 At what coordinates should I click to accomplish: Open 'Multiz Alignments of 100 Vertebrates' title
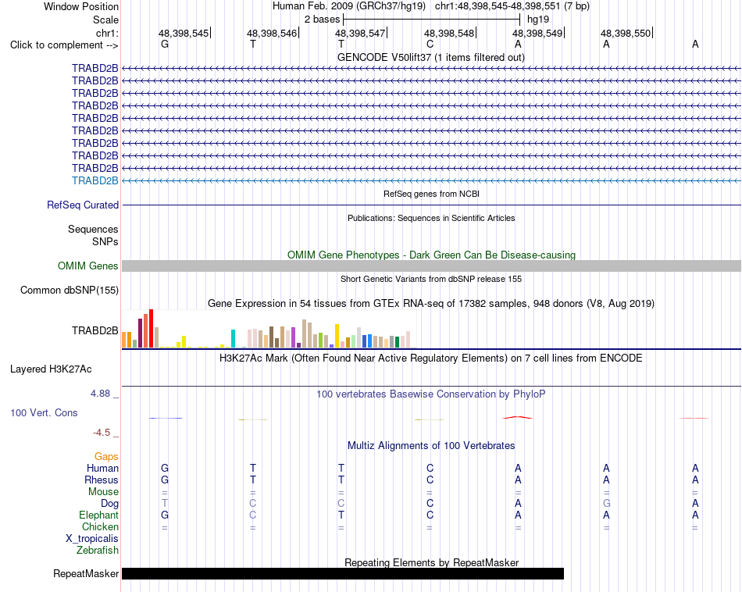431,446
